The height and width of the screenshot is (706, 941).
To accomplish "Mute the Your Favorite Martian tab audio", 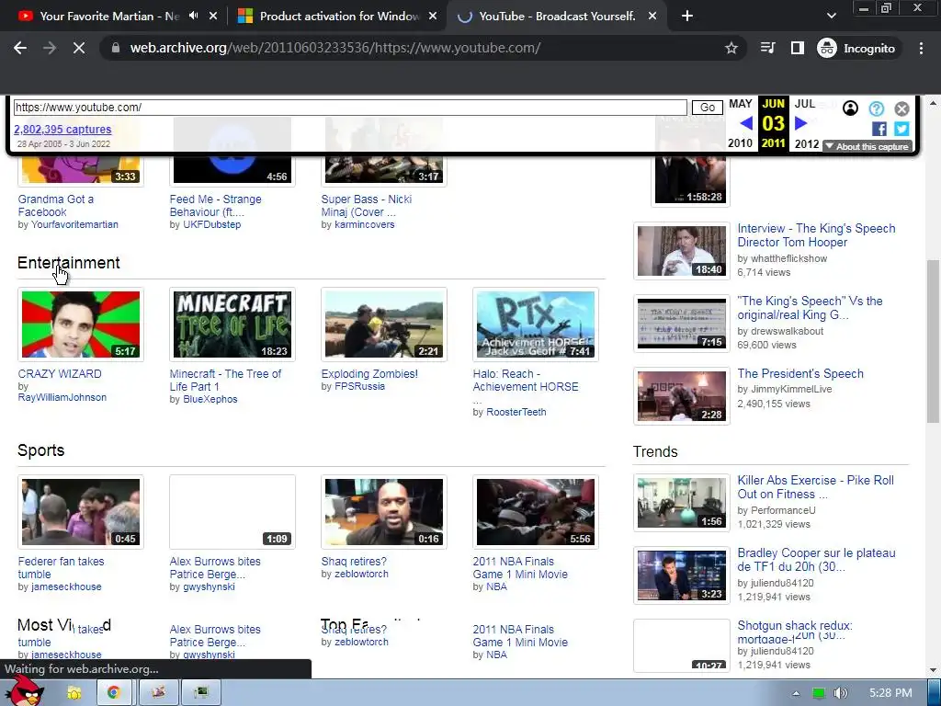I will [x=193, y=16].
